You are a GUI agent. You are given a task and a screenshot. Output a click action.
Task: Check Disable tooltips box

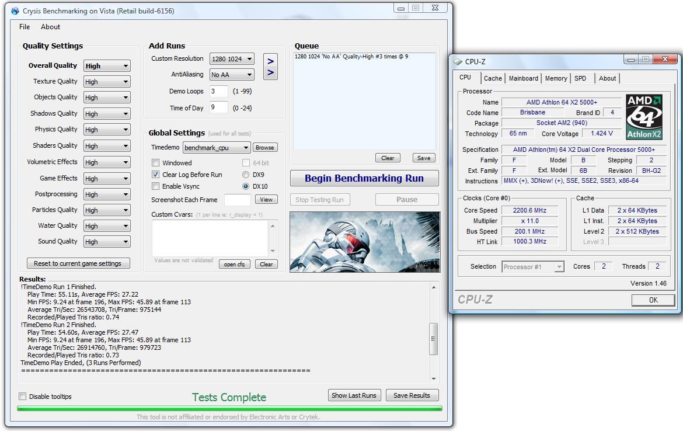pos(23,396)
